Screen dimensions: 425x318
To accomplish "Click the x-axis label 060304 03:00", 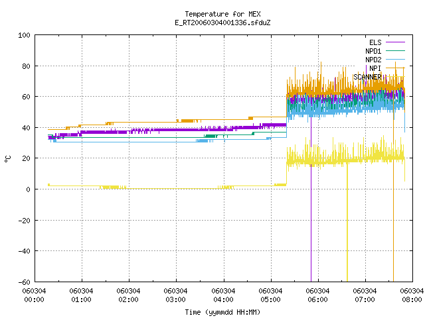I will (175, 295).
